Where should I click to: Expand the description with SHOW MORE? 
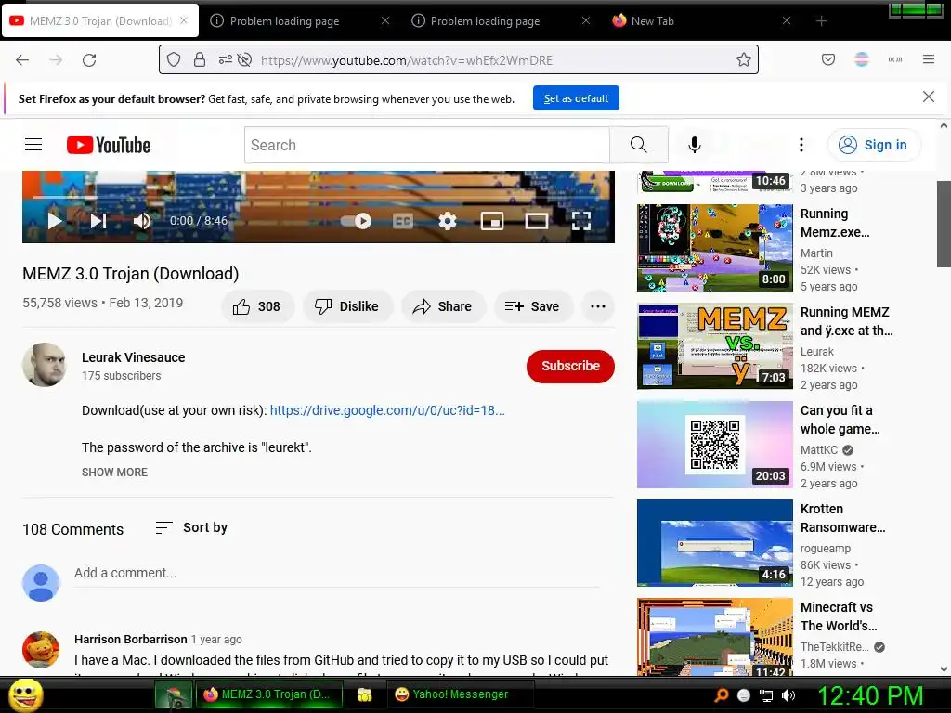(x=114, y=472)
